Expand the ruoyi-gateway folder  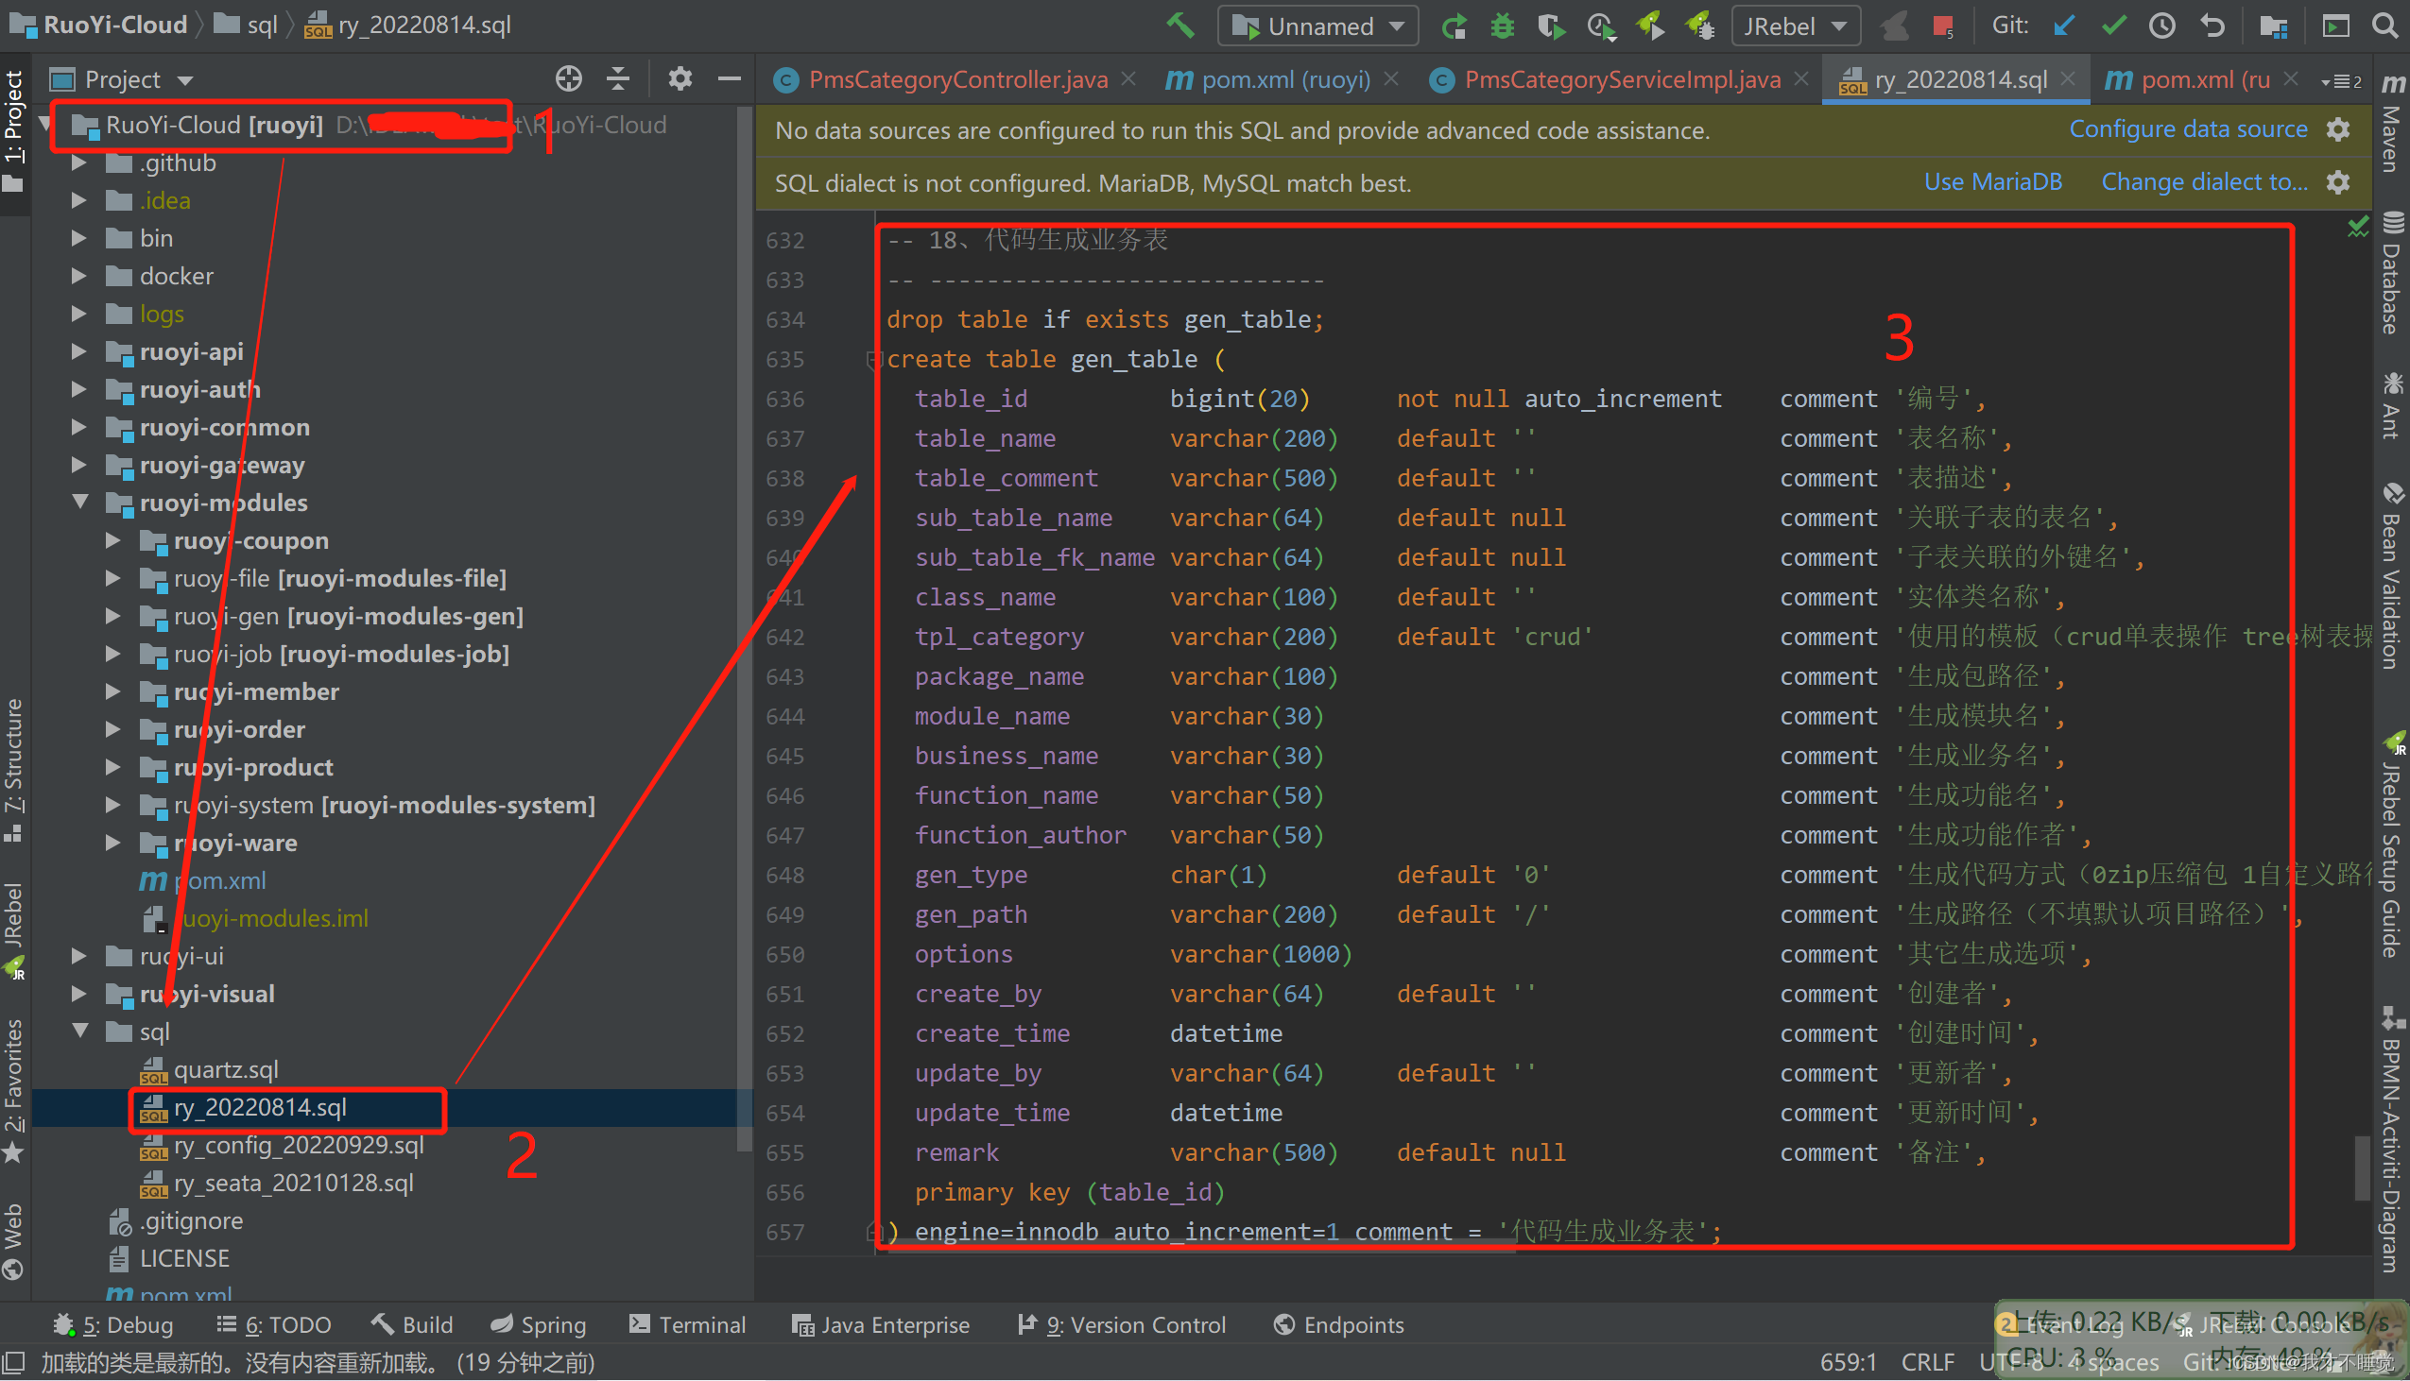[79, 465]
